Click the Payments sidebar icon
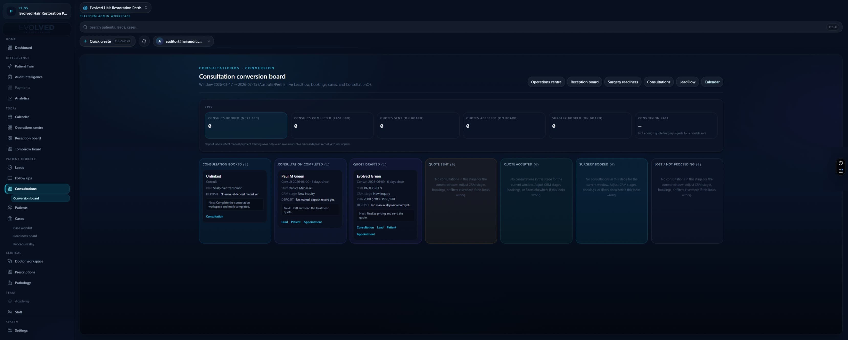The image size is (848, 340). pyautogui.click(x=10, y=87)
